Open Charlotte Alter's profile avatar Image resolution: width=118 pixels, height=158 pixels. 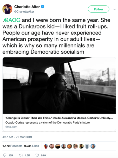(7, 9)
